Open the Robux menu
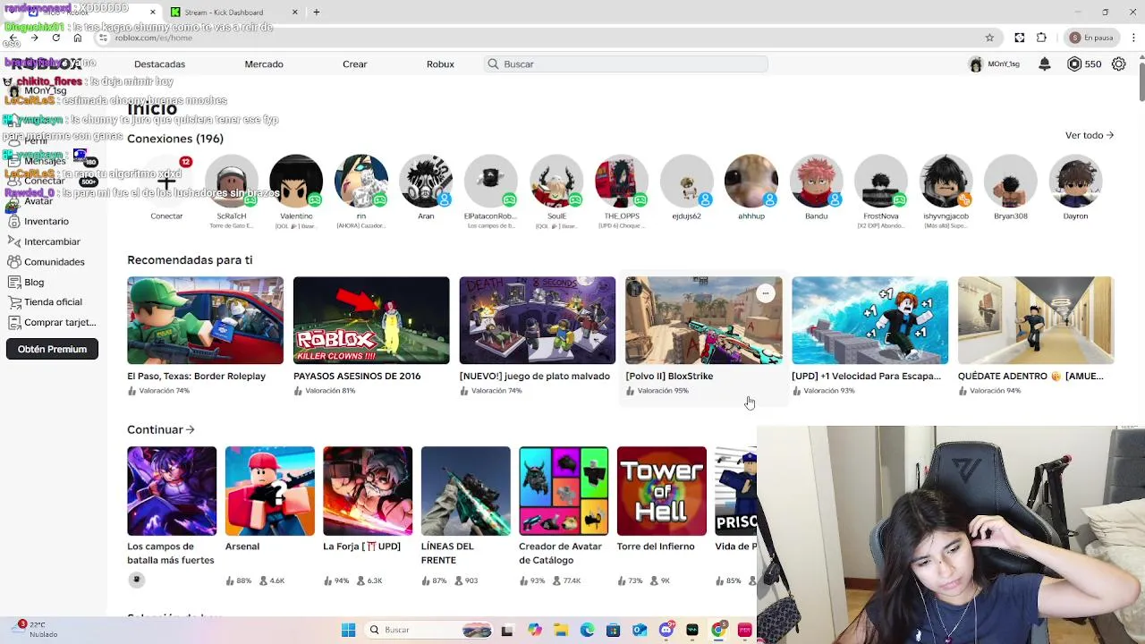 coord(440,64)
